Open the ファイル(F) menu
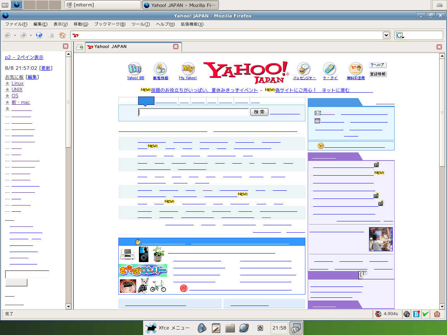 pos(16,24)
